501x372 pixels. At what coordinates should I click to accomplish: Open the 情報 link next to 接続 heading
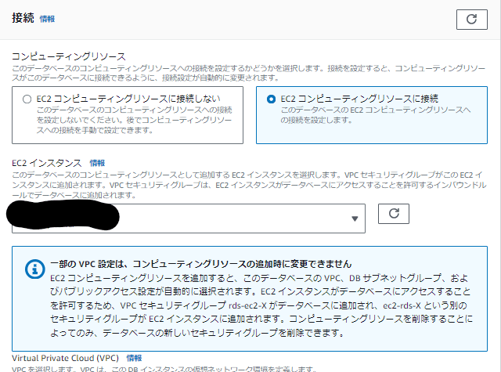click(47, 19)
